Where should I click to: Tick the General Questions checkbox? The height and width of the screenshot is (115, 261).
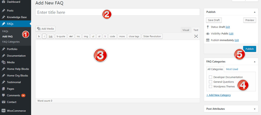[x=210, y=82]
